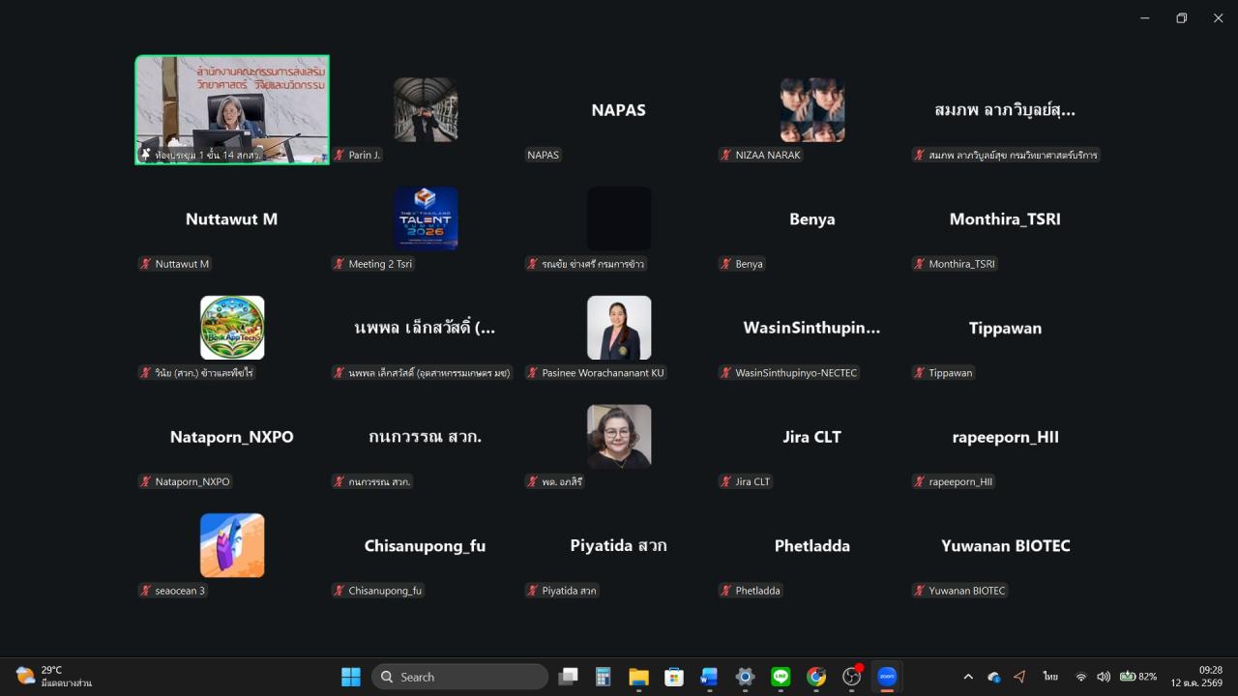The image size is (1238, 696).
Task: Select Parin J. participant tile
Action: [426, 109]
